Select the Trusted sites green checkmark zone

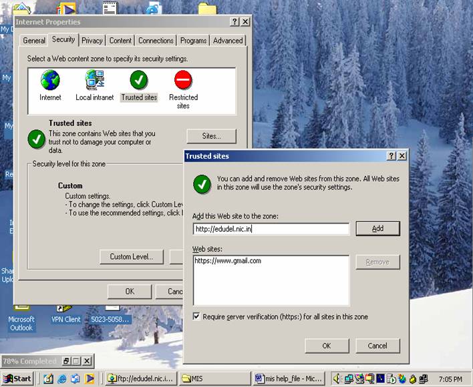[x=139, y=81]
